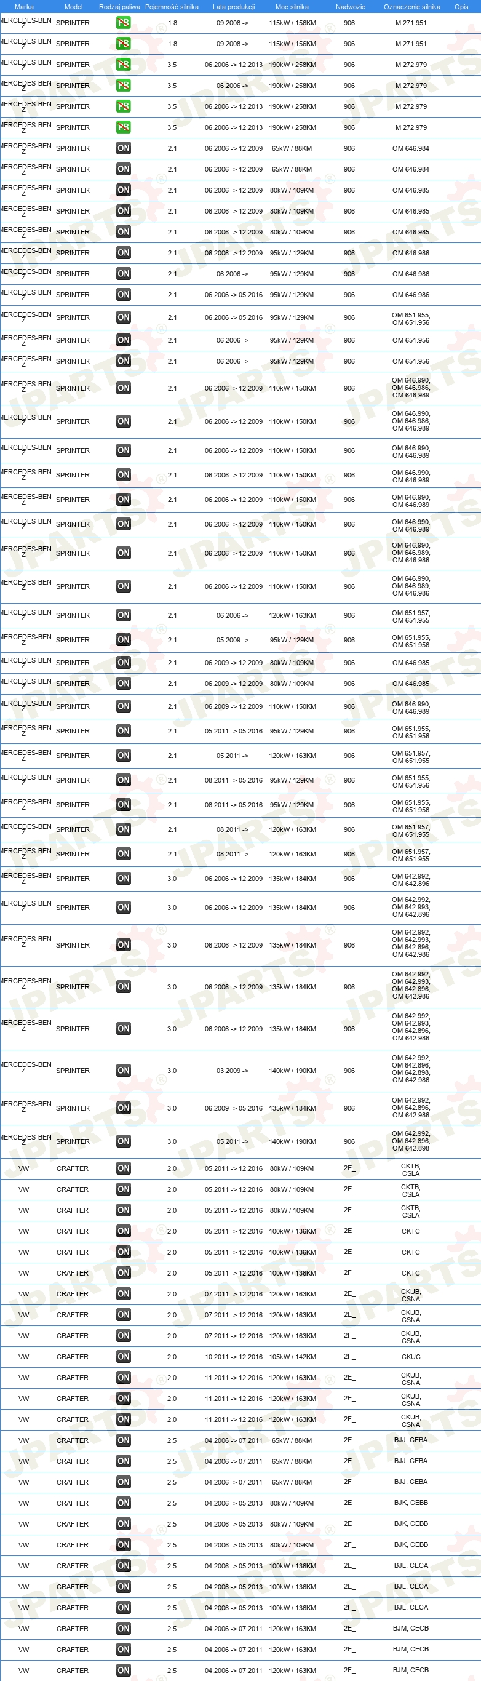Click '2.5' in the 2F_ 'BJM, CECB' row
The height and width of the screenshot is (1681, 481).
(172, 1671)
